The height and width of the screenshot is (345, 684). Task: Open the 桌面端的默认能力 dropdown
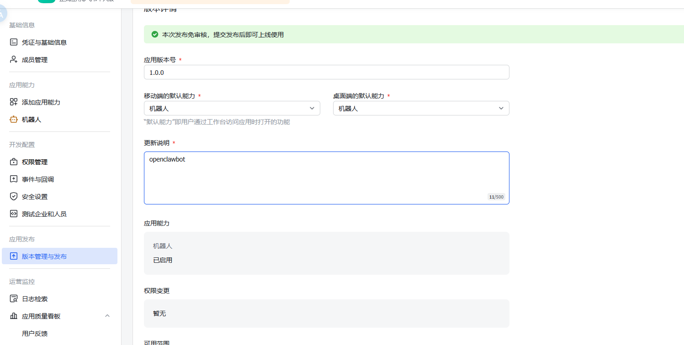(x=421, y=109)
